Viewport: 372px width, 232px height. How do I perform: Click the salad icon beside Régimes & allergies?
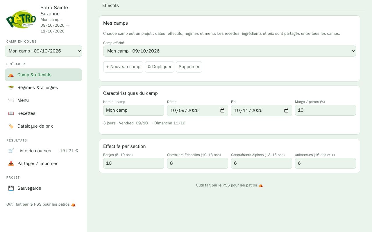(11, 88)
